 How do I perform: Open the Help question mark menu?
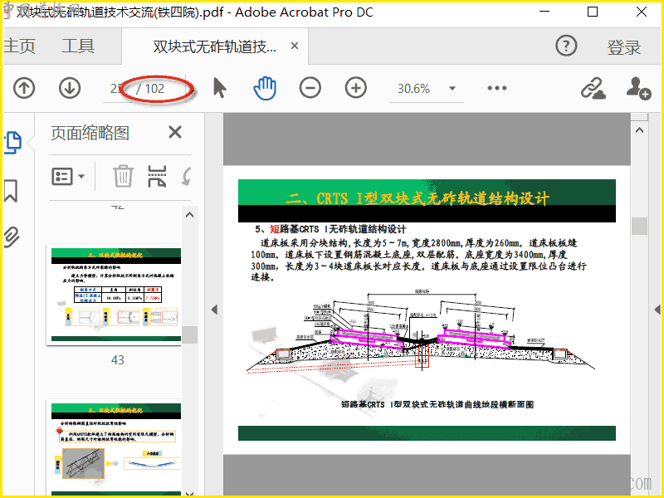tap(566, 46)
